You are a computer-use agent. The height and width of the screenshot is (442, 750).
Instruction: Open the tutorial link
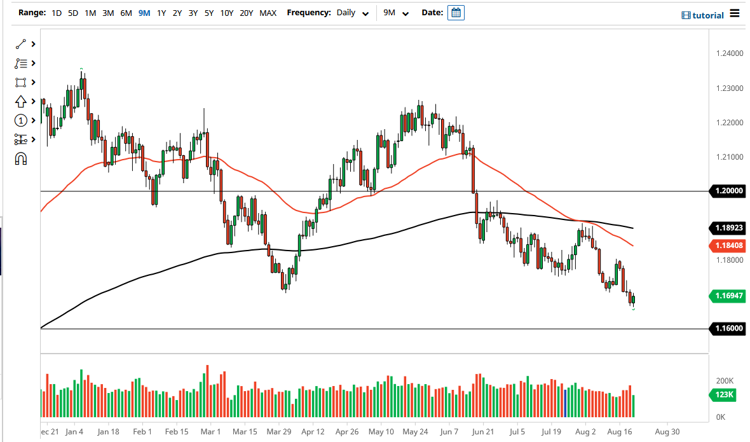pyautogui.click(x=702, y=15)
